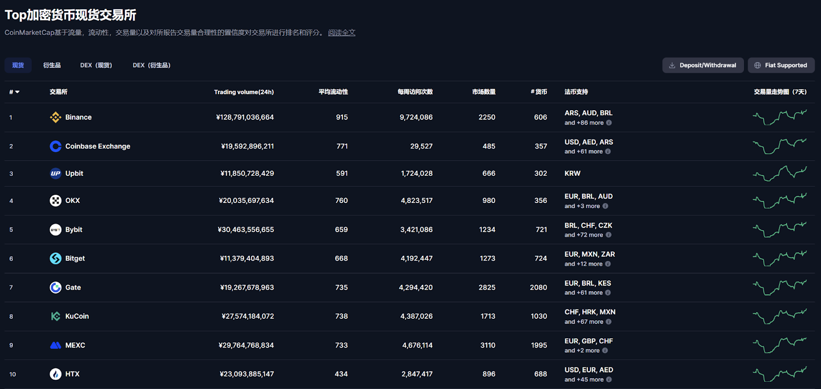Click the globe icon in Fiat Supported button
Viewport: 821px width, 389px height.
click(x=757, y=66)
